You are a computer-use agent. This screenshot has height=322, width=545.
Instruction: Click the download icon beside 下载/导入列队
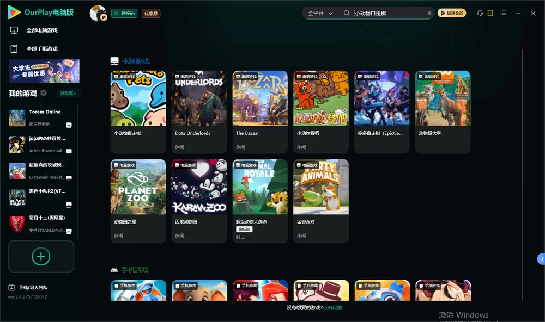11,288
